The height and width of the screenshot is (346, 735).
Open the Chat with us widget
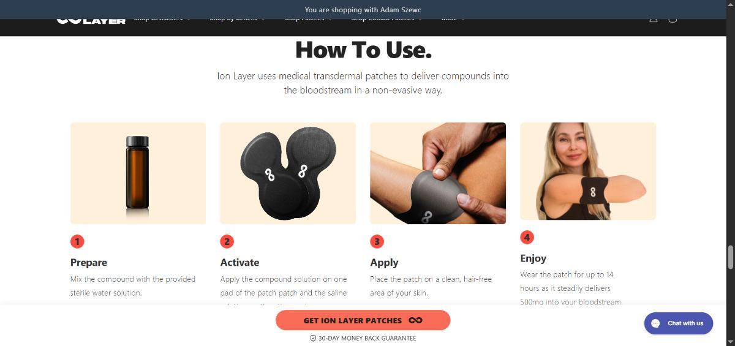pos(678,323)
